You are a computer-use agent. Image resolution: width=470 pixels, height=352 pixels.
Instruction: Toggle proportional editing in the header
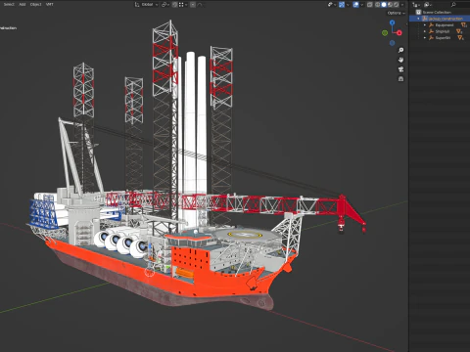pos(193,5)
